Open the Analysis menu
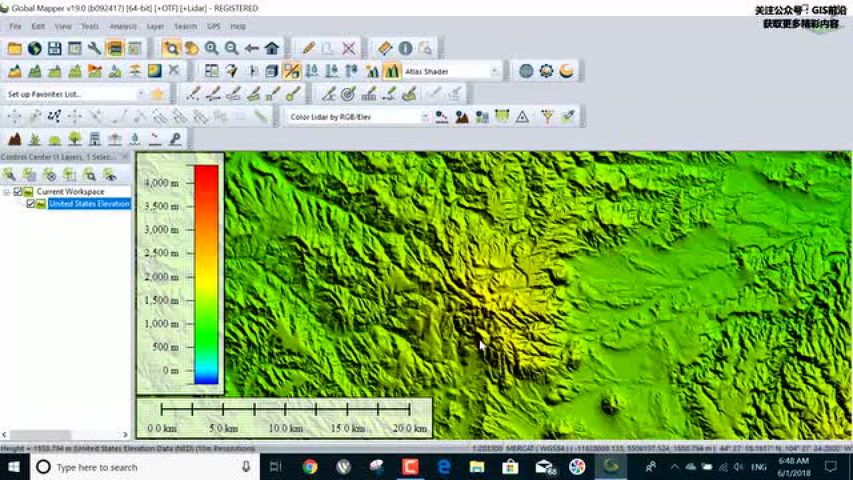The width and height of the screenshot is (853, 480). pos(123,27)
